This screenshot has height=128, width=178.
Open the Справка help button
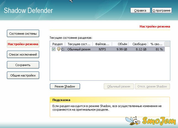pos(140,10)
